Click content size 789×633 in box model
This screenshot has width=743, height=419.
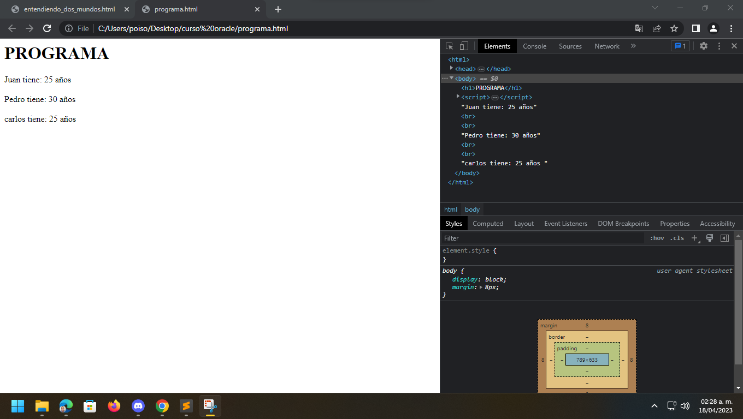587,360
